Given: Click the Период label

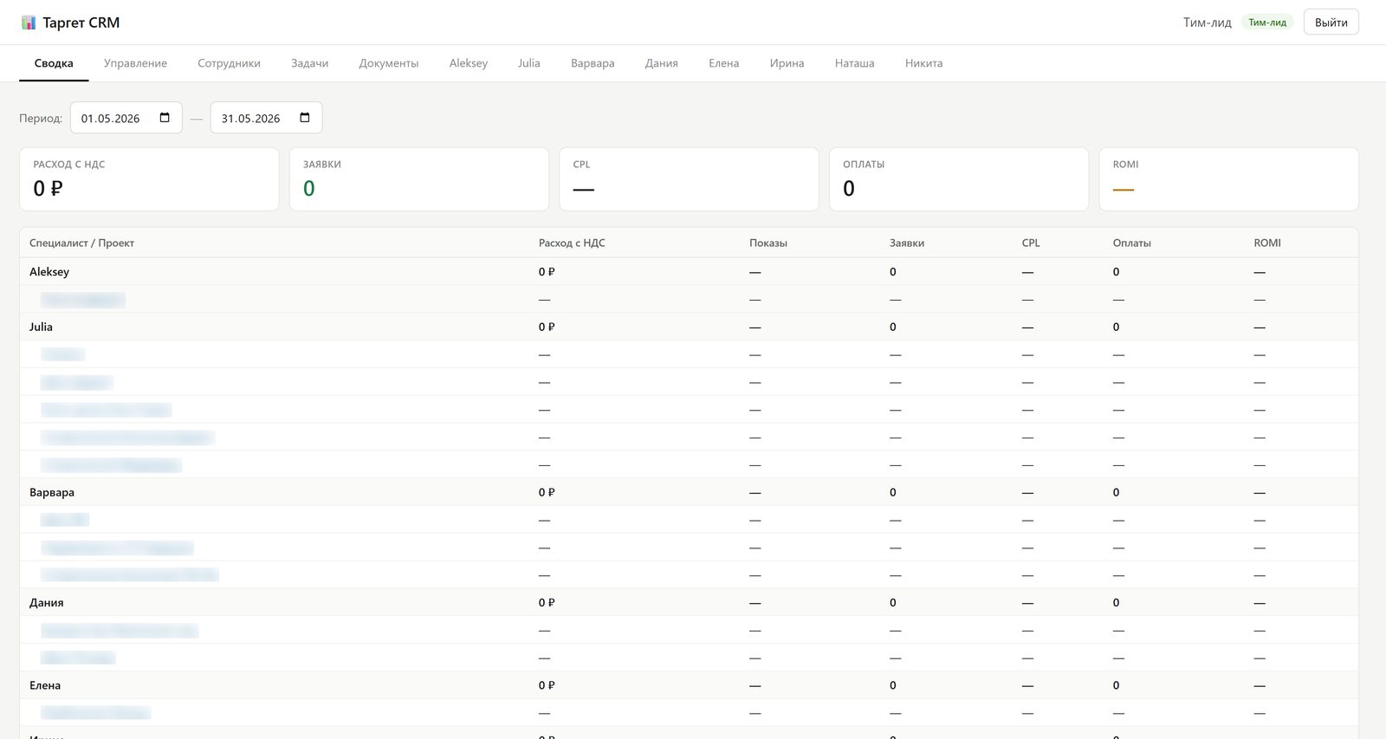Looking at the screenshot, I should click(x=41, y=118).
